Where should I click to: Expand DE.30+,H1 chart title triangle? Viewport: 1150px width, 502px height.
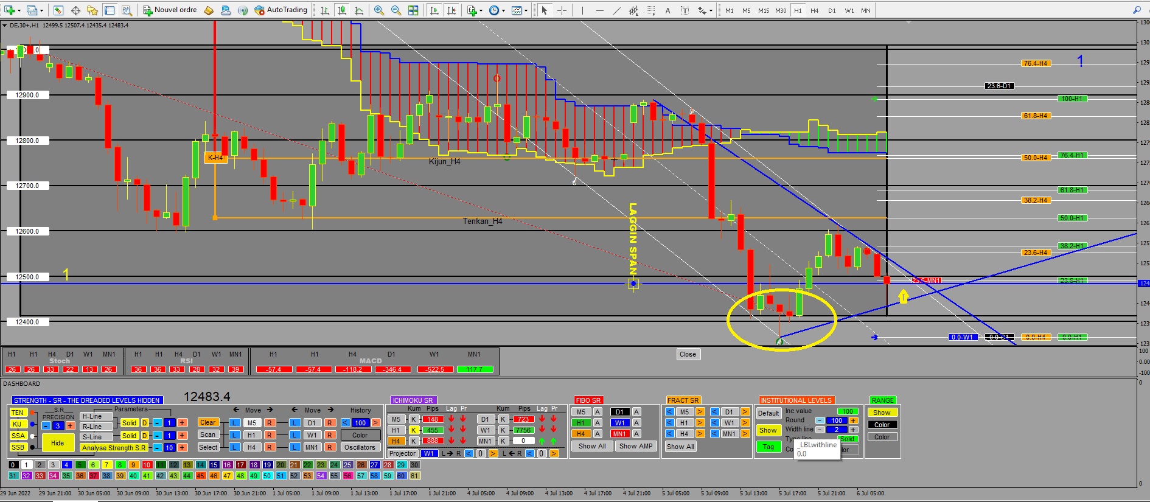(5, 26)
